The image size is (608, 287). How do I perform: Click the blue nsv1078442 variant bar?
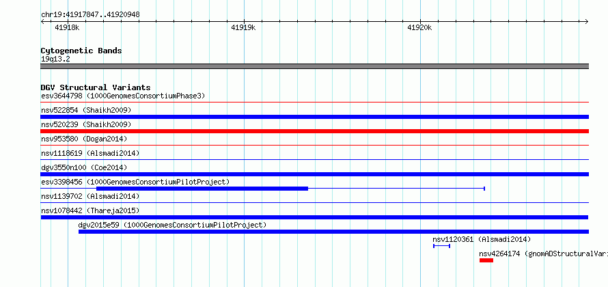(x=314, y=217)
